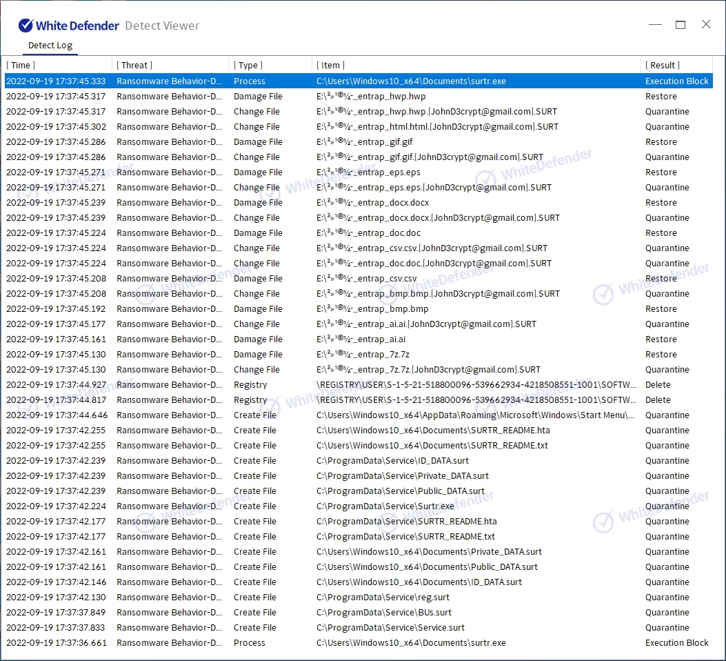The width and height of the screenshot is (726, 661).
Task: Click Execution Block result at 17:37:36.661
Action: (677, 643)
